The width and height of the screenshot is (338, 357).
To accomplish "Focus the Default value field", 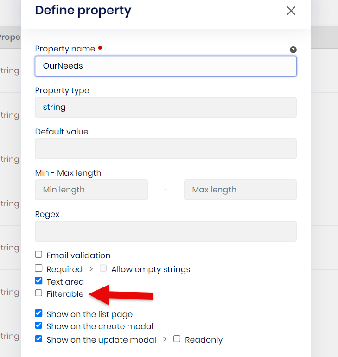I will click(166, 148).
